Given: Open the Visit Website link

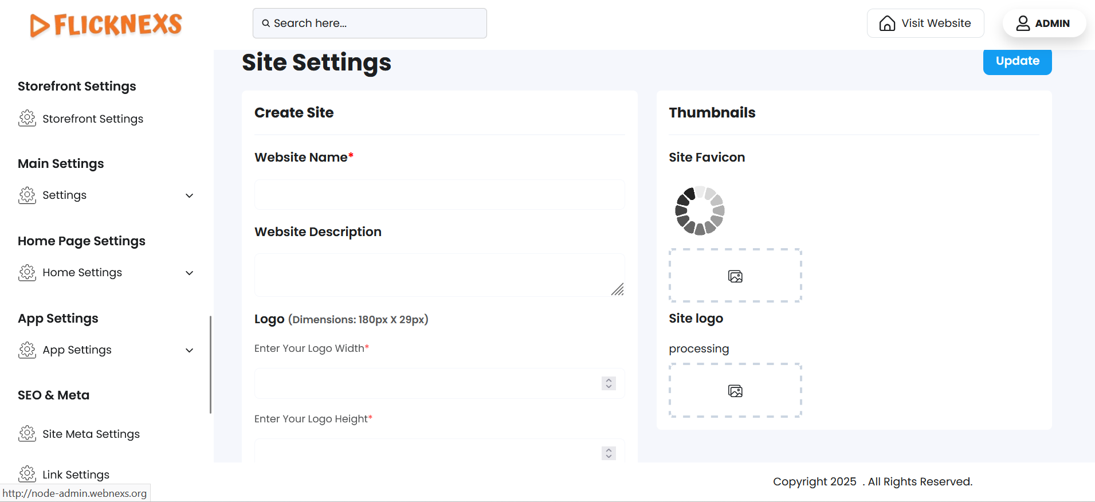Looking at the screenshot, I should (936, 23).
